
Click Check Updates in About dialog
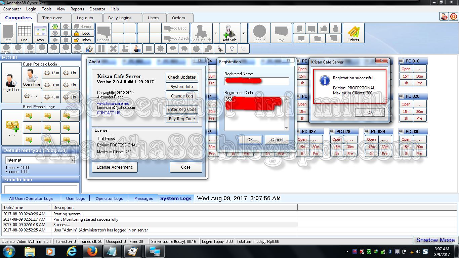click(x=182, y=77)
